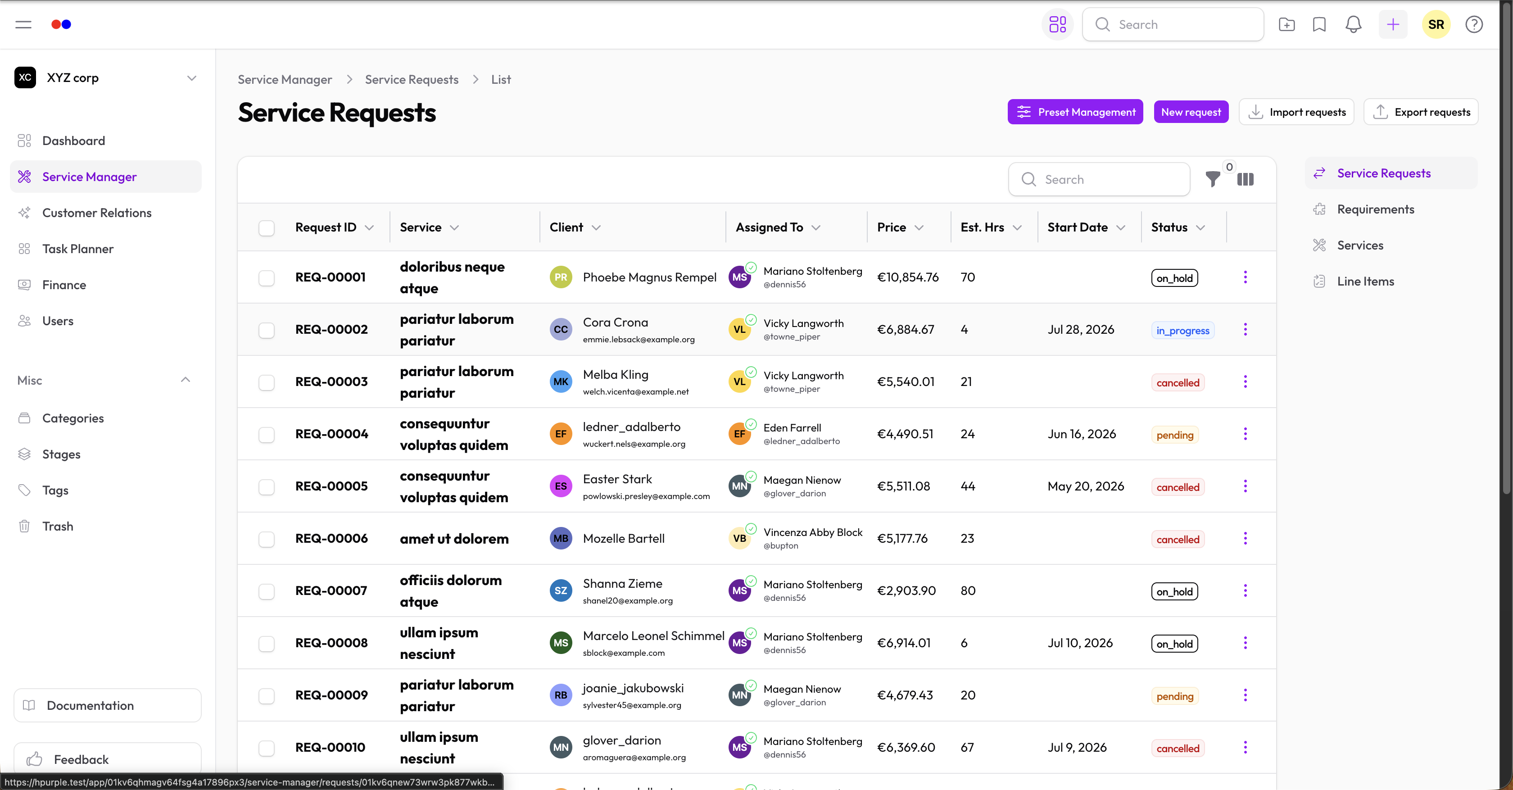Open the Client column sort menu
The height and width of the screenshot is (790, 1513).
coord(596,228)
